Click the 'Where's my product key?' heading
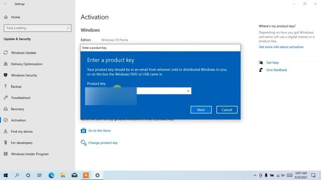This screenshot has width=321, height=180. tap(277, 26)
